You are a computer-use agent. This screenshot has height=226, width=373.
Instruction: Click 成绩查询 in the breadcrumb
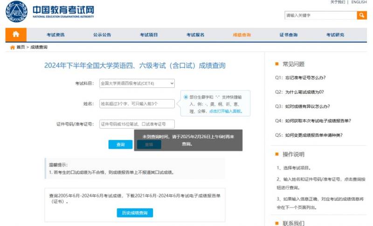39,47
